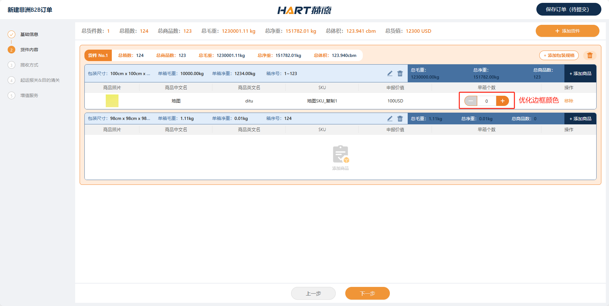Click 添加包装规格 button
This screenshot has width=609, height=306.
pos(559,55)
